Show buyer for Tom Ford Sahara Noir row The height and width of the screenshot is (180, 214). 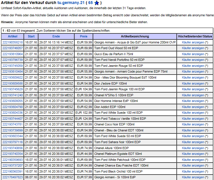pyautogui.click(x=193, y=142)
